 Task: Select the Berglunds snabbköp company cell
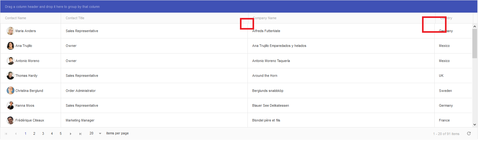(268, 91)
